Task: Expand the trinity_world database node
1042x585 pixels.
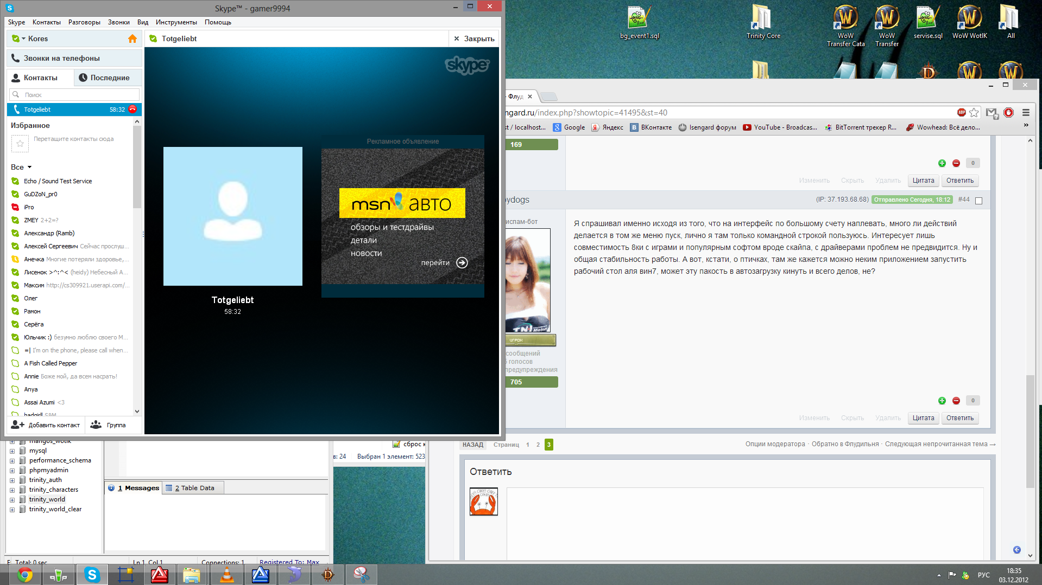Action: click(x=12, y=500)
